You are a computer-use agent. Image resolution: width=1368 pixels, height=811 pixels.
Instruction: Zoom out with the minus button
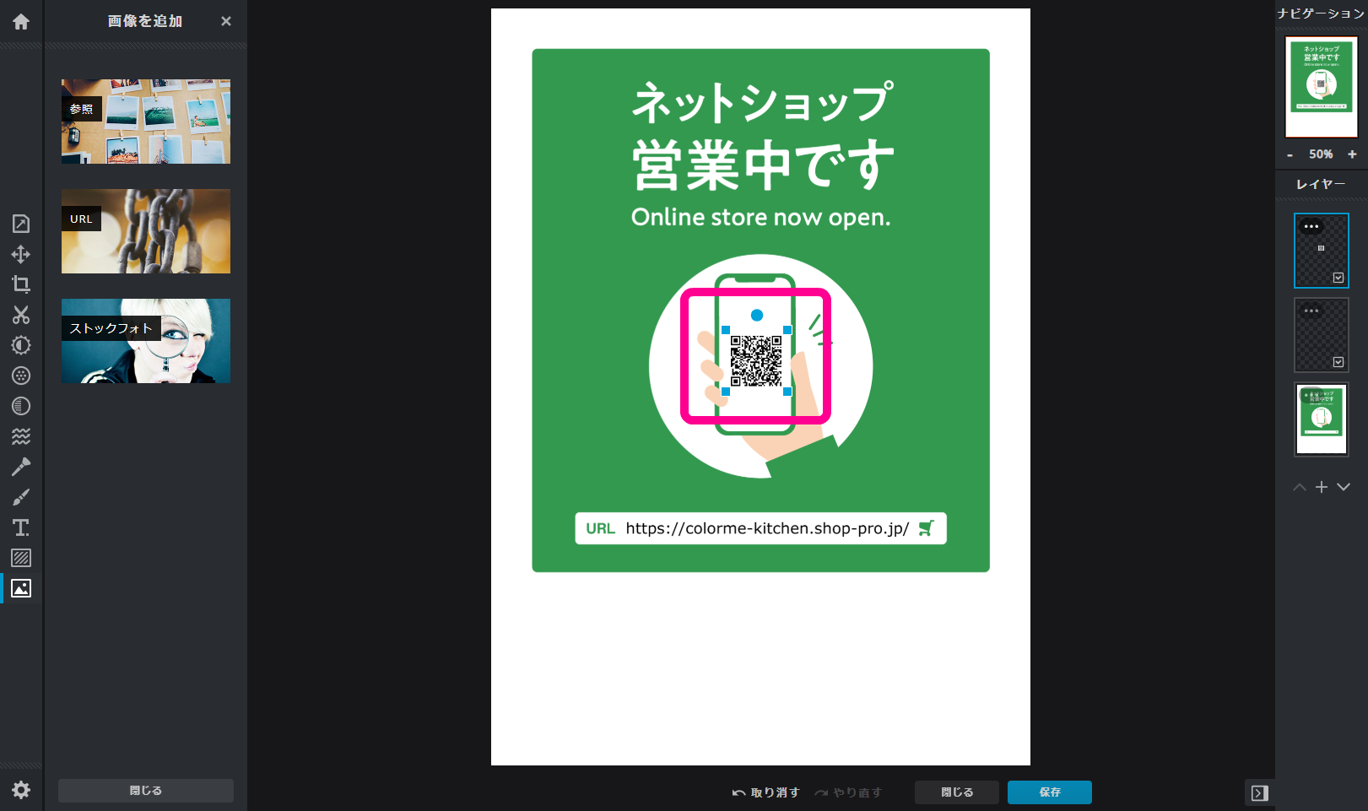pyautogui.click(x=1290, y=154)
